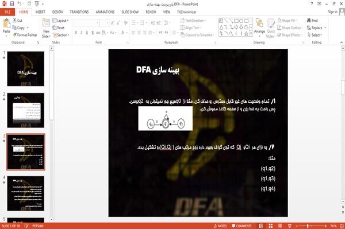345x229 pixels.
Task: Click the zoom slider handle
Action: 308,226
